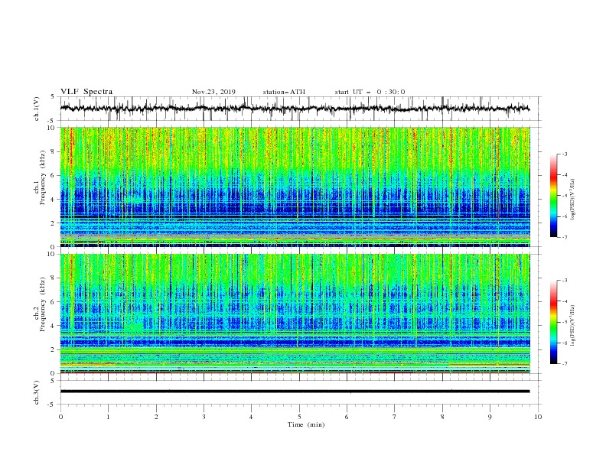Click the "VLF Spectra" plot title
606x468 pixels.
86,92
